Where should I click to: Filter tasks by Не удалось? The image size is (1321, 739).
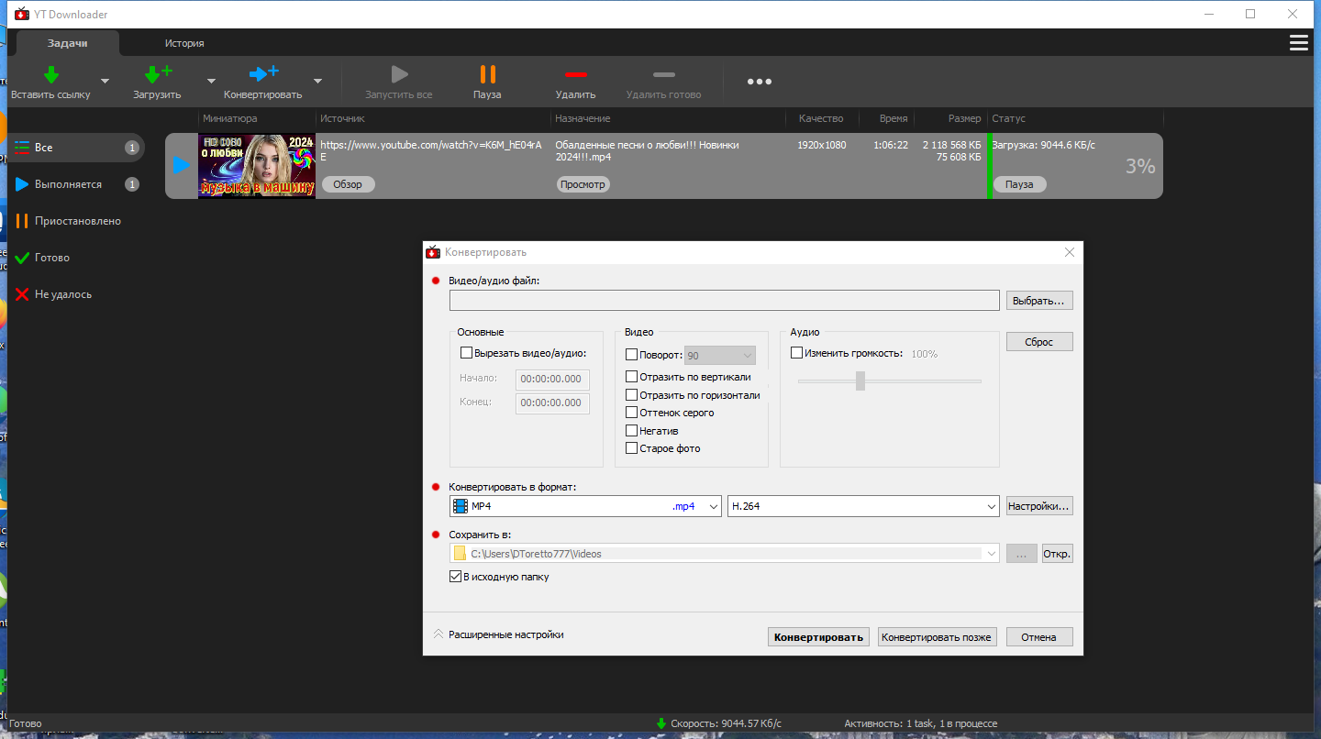63,294
